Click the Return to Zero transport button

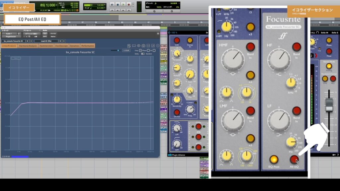[x=112, y=10]
